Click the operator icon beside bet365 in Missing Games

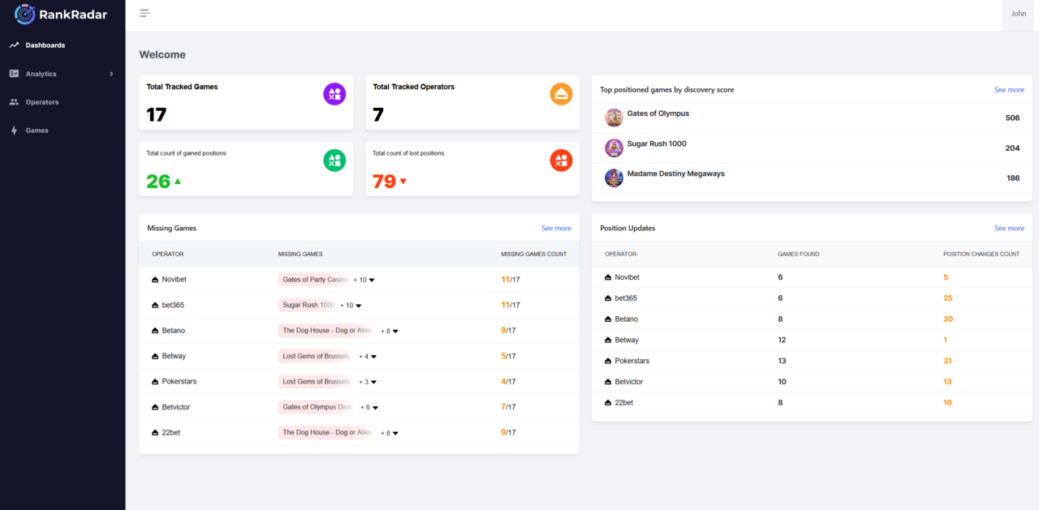[155, 305]
